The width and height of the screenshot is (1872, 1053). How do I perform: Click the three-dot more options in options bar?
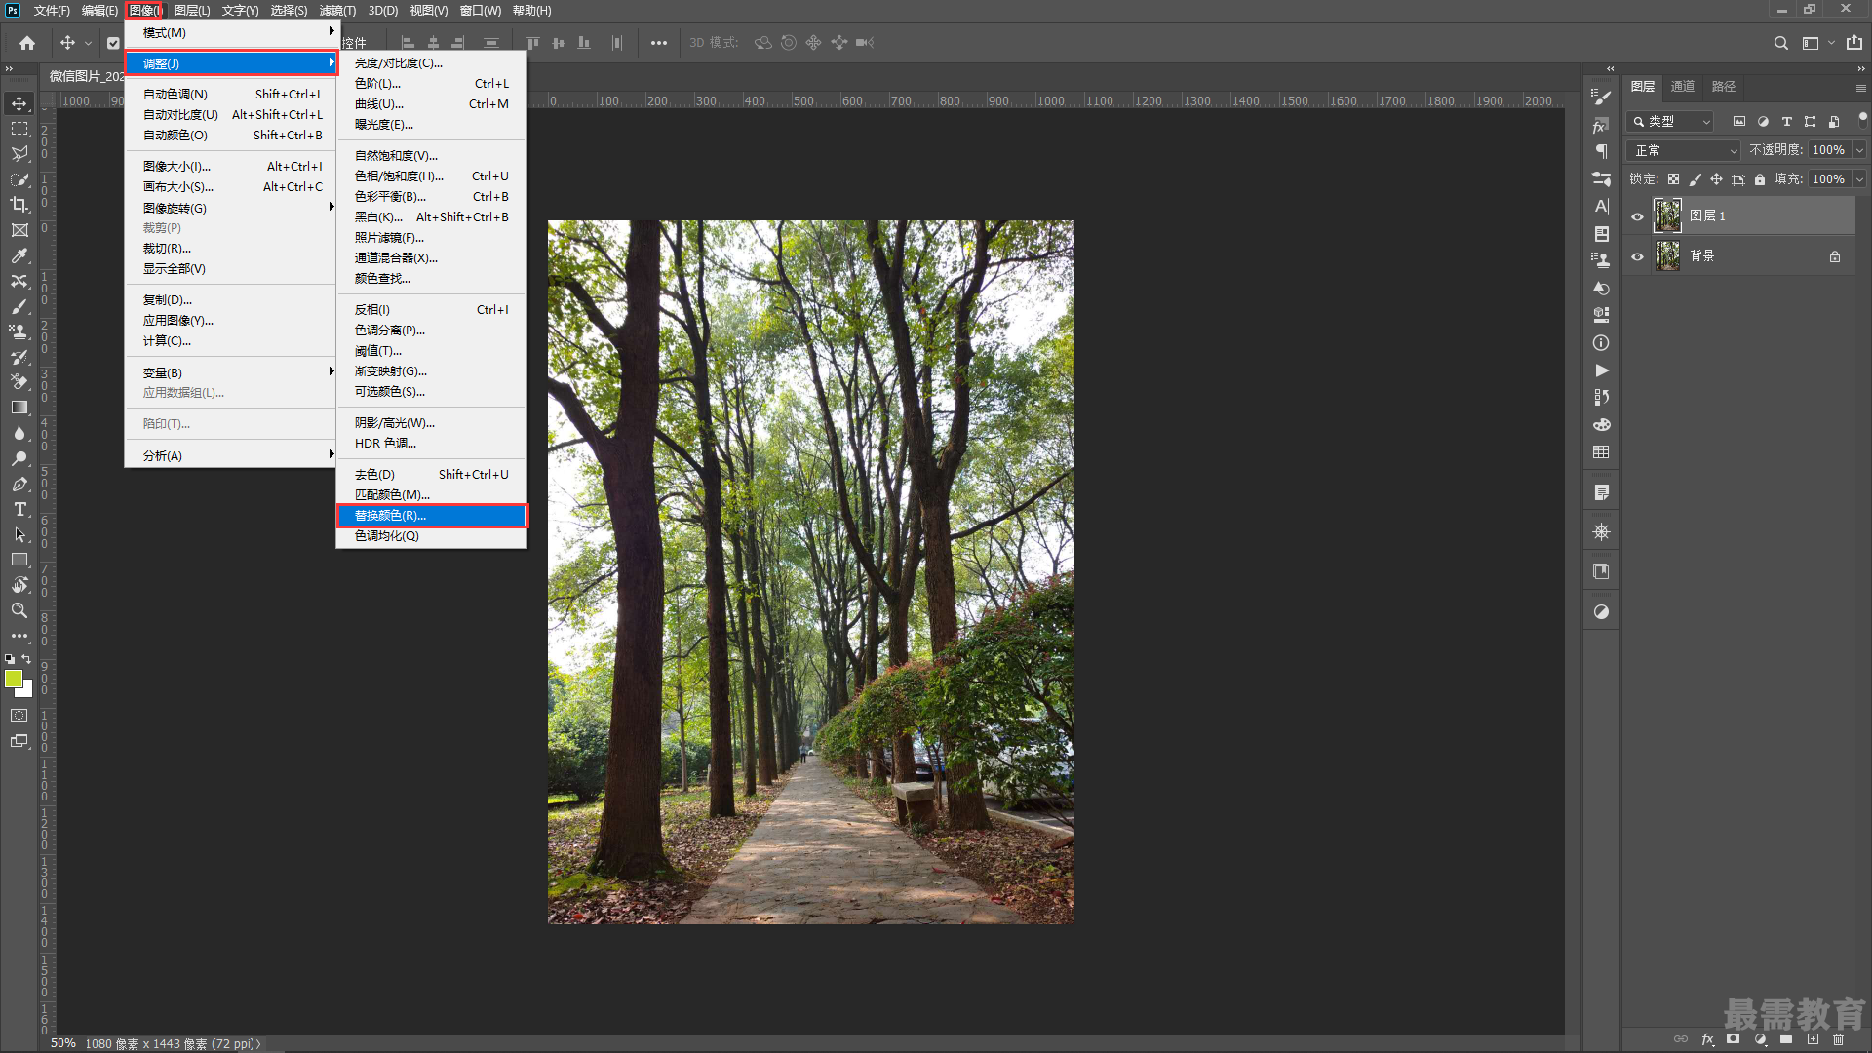[x=659, y=43]
